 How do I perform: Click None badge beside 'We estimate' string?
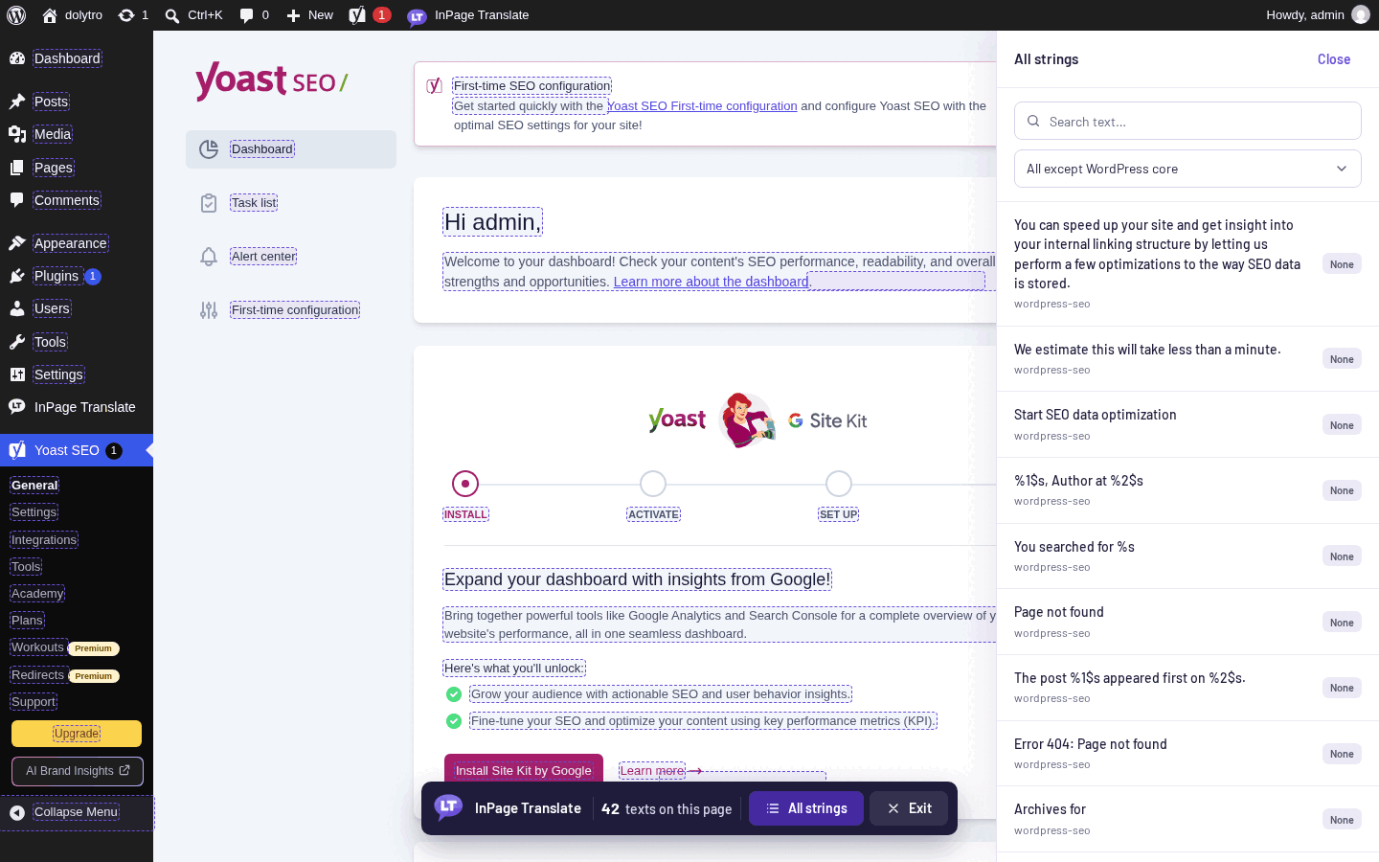point(1342,359)
